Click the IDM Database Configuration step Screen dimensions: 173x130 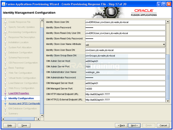pos(23,109)
